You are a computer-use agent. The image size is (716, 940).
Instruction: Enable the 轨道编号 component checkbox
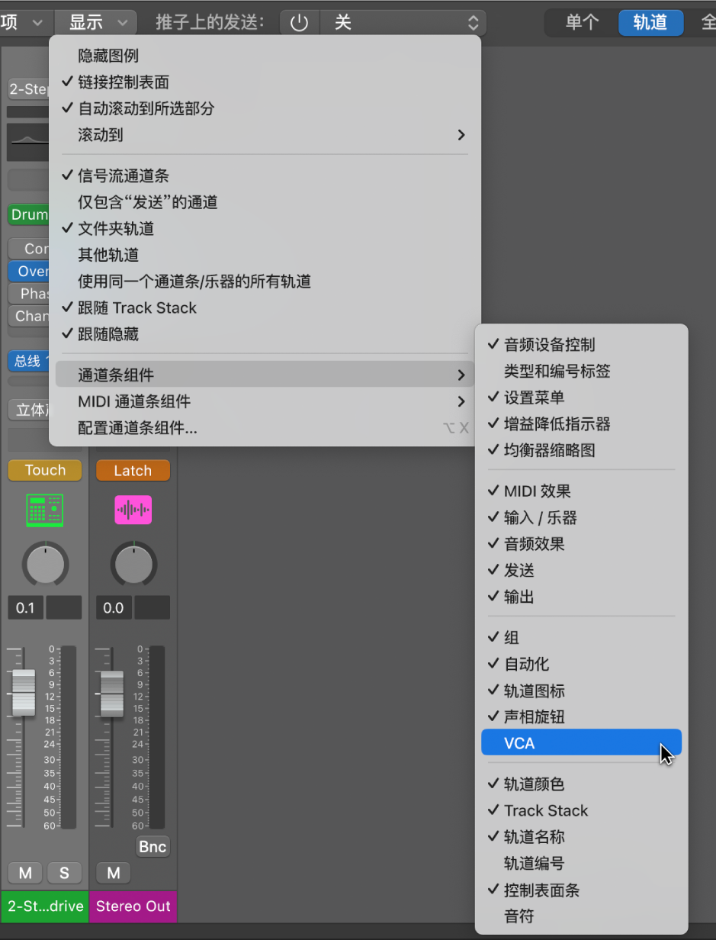pos(534,863)
